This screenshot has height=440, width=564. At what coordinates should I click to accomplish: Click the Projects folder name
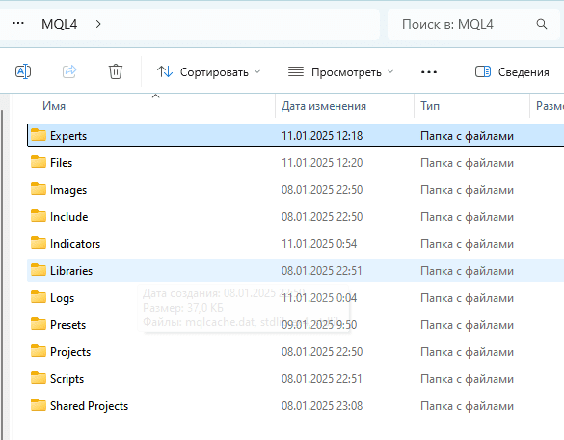pos(70,352)
